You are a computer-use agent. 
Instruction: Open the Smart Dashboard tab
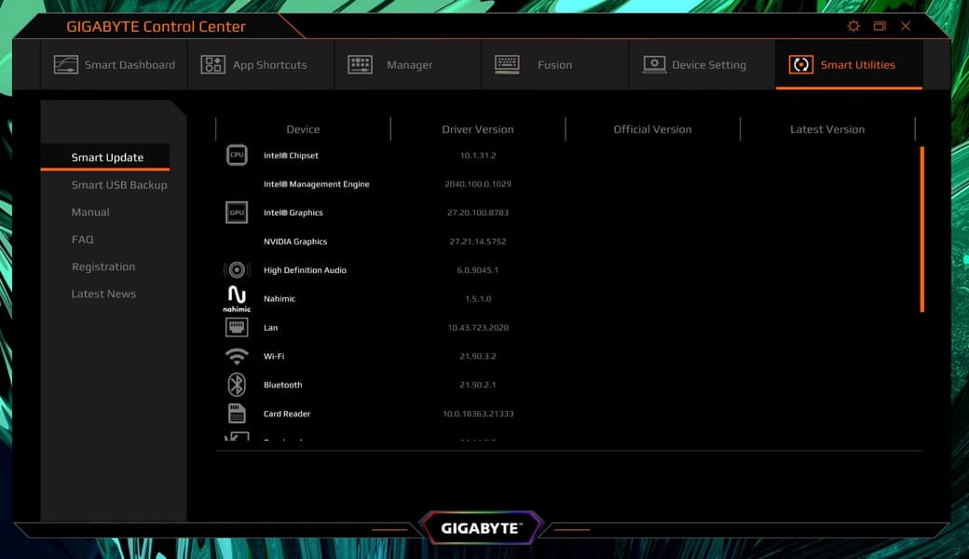115,65
